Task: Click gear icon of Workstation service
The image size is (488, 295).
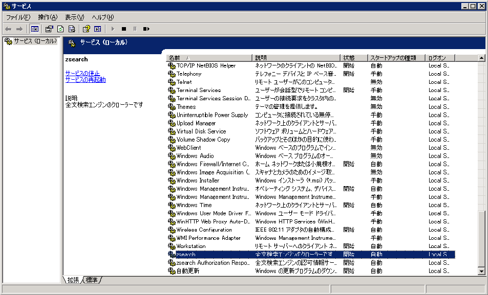Action: click(172, 246)
